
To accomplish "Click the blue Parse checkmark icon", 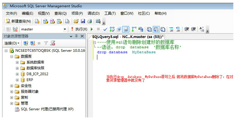I will (105, 29).
